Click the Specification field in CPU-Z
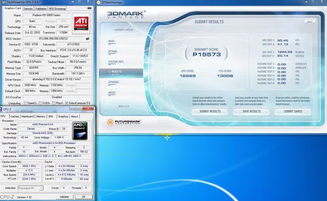The height and width of the screenshot is (201, 327). coord(54,143)
